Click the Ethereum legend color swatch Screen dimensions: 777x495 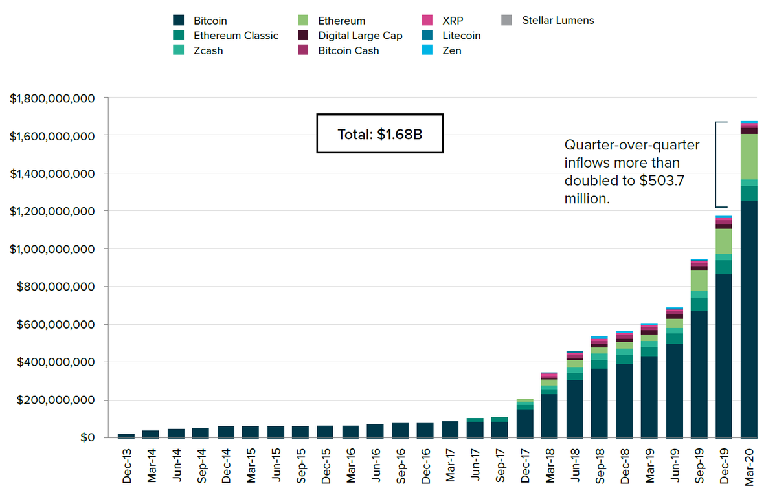click(304, 21)
